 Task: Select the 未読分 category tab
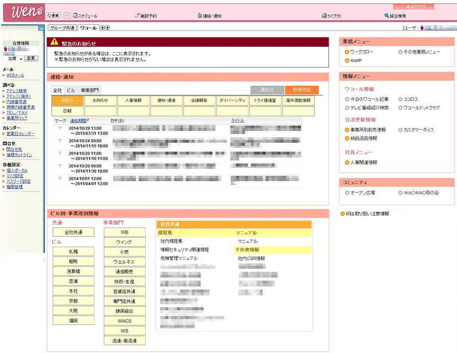click(x=67, y=100)
